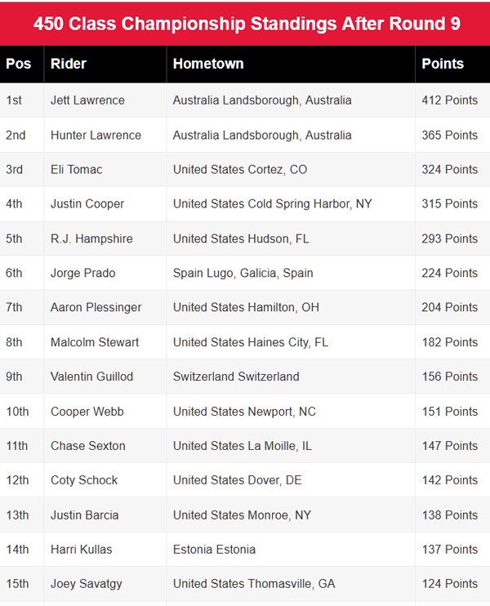Click the Hometown column header
This screenshot has width=490, height=606.
[x=208, y=64]
